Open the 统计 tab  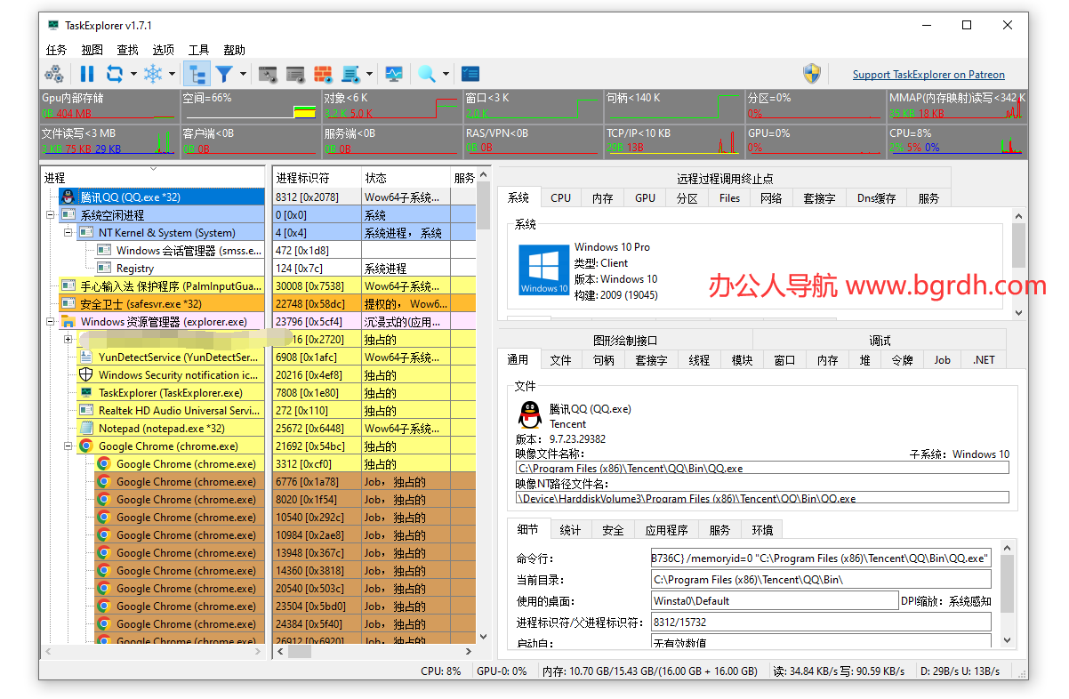click(570, 529)
